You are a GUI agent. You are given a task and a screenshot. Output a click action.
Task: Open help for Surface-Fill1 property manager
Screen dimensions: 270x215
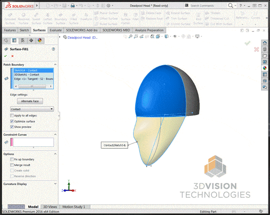(53, 49)
